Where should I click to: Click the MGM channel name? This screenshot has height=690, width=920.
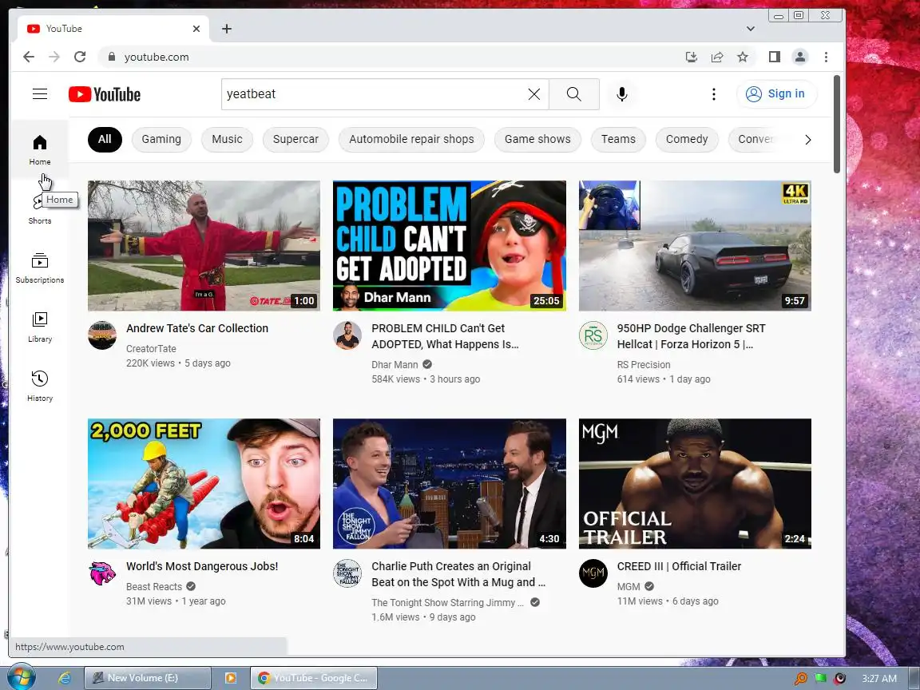[x=629, y=586]
